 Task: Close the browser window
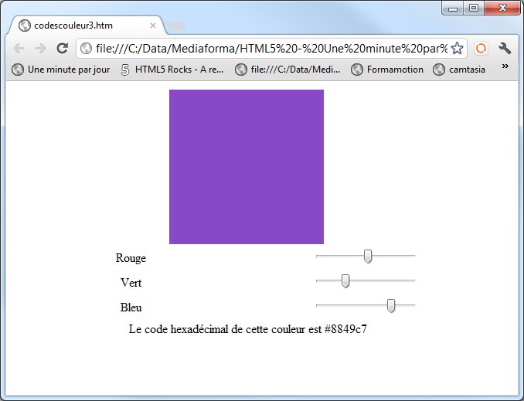[502, 8]
